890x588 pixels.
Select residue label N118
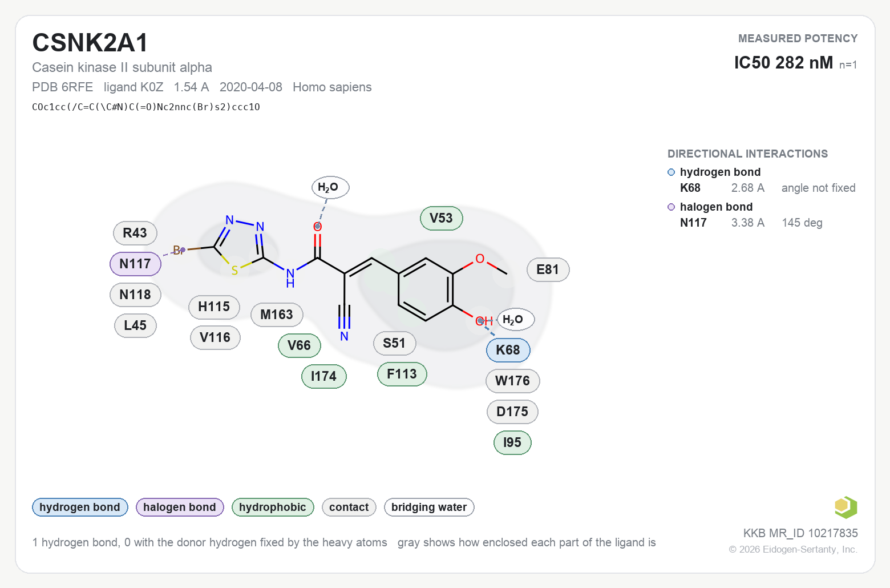point(135,295)
